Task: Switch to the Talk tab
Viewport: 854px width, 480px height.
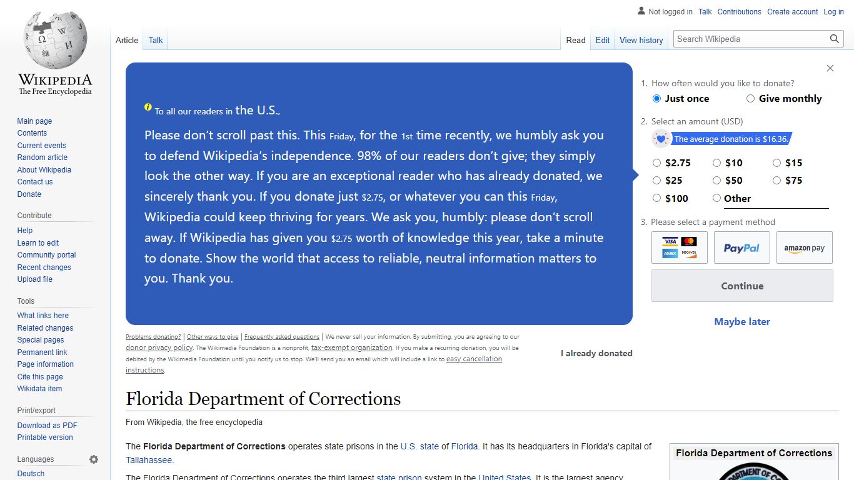Action: pyautogui.click(x=156, y=40)
